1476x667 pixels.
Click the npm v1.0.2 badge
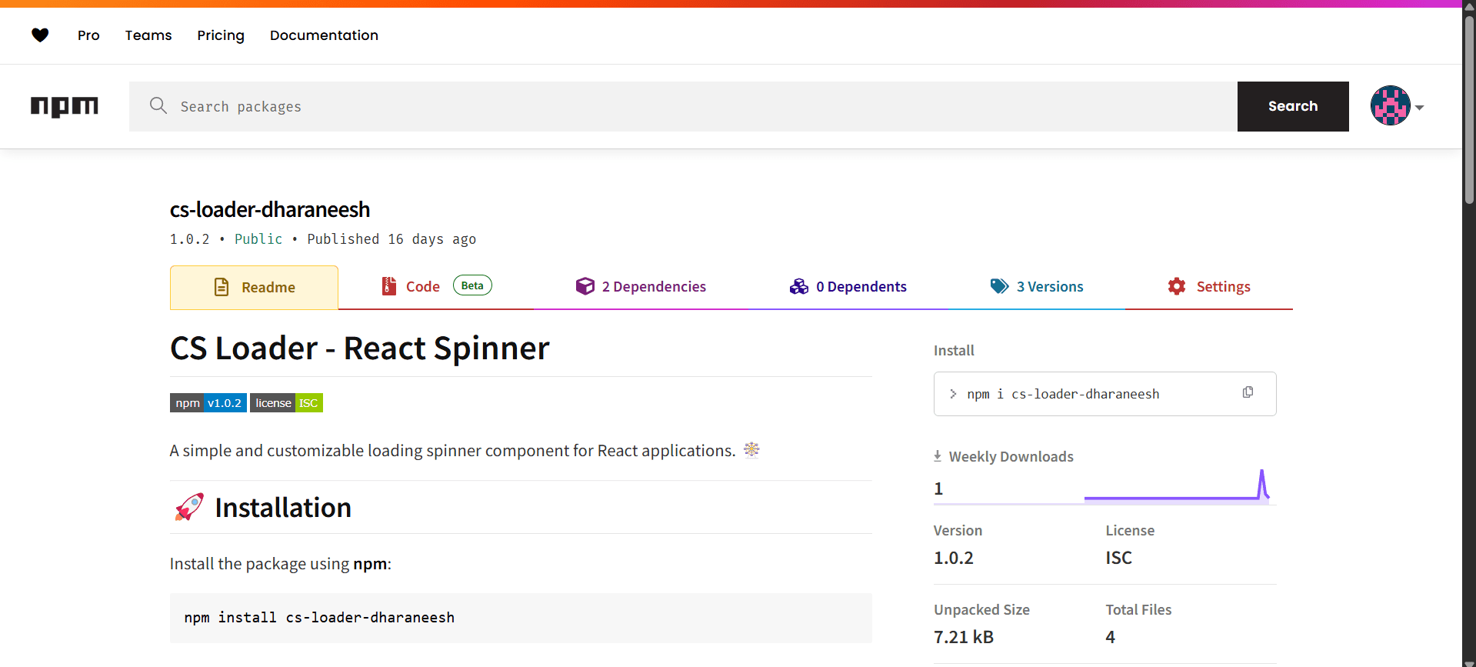[x=208, y=403]
